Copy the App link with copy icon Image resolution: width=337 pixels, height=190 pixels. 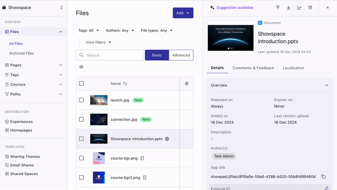point(324,177)
